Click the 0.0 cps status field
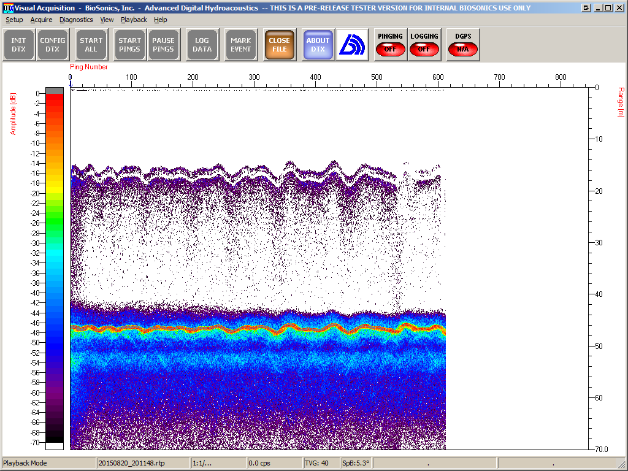The image size is (628, 471). pos(274,463)
